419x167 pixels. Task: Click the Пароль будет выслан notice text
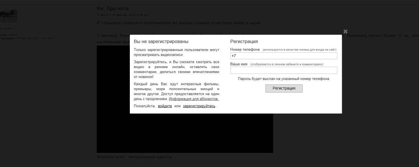(x=284, y=79)
